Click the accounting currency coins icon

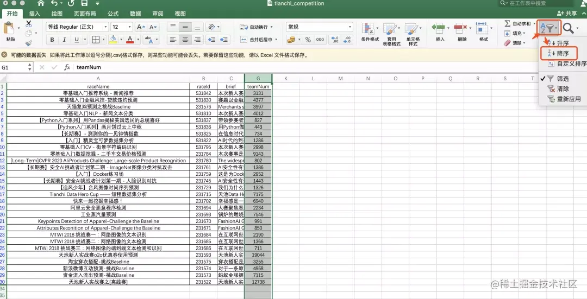[x=291, y=40]
